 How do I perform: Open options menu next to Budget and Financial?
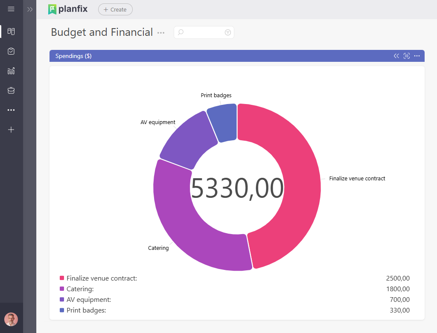tap(161, 33)
